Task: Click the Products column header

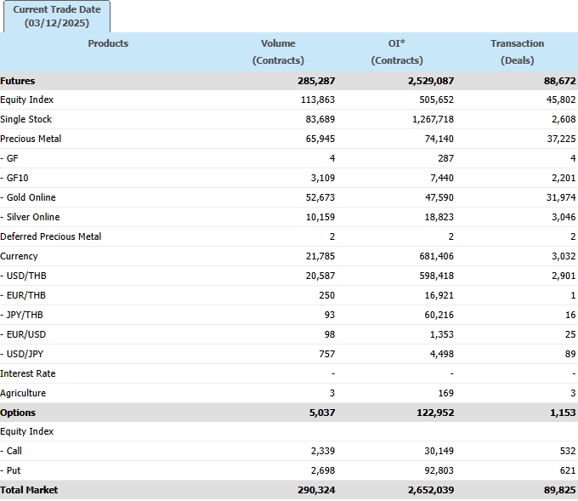Action: [108, 43]
